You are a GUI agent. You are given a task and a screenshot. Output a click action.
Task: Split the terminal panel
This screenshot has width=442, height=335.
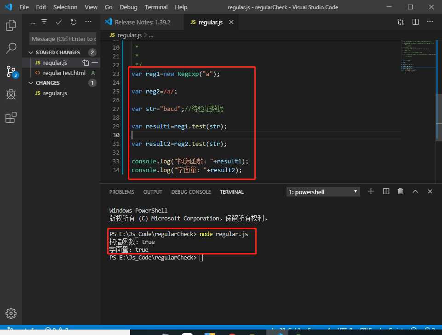(x=386, y=191)
